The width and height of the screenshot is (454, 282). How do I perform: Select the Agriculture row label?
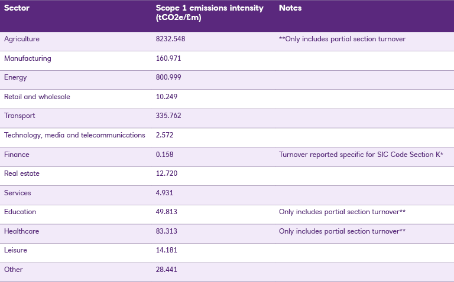click(x=22, y=39)
